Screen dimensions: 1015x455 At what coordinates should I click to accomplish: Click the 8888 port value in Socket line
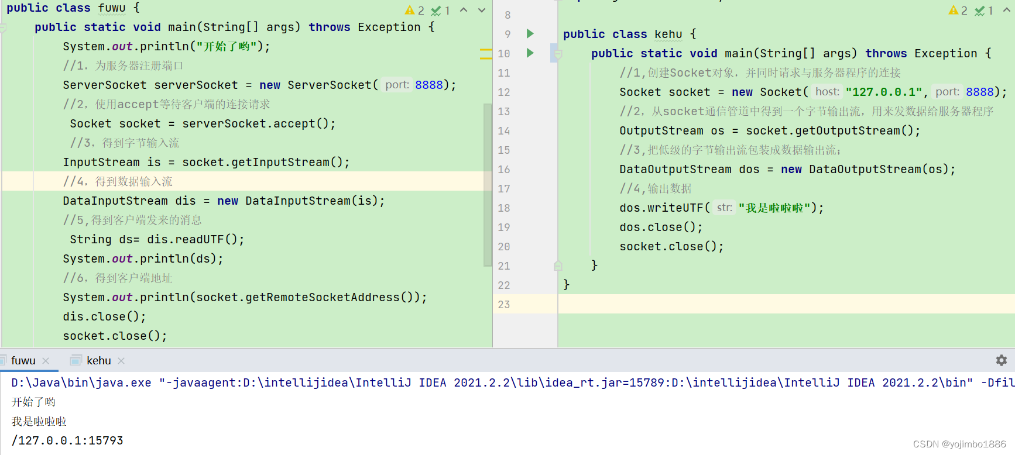[980, 92]
